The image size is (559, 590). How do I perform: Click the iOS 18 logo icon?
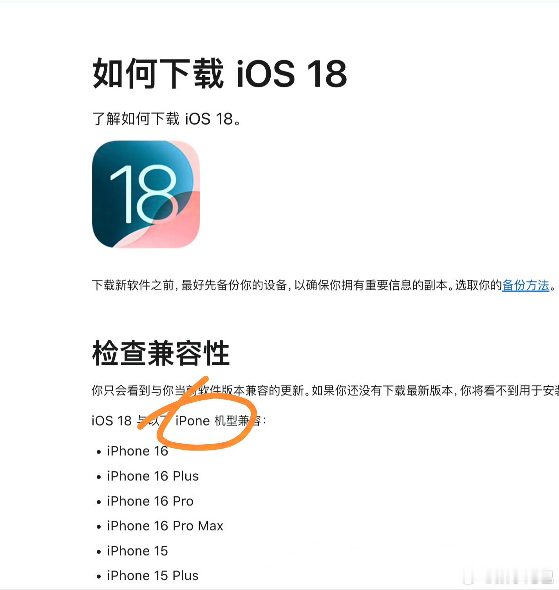pos(146,194)
